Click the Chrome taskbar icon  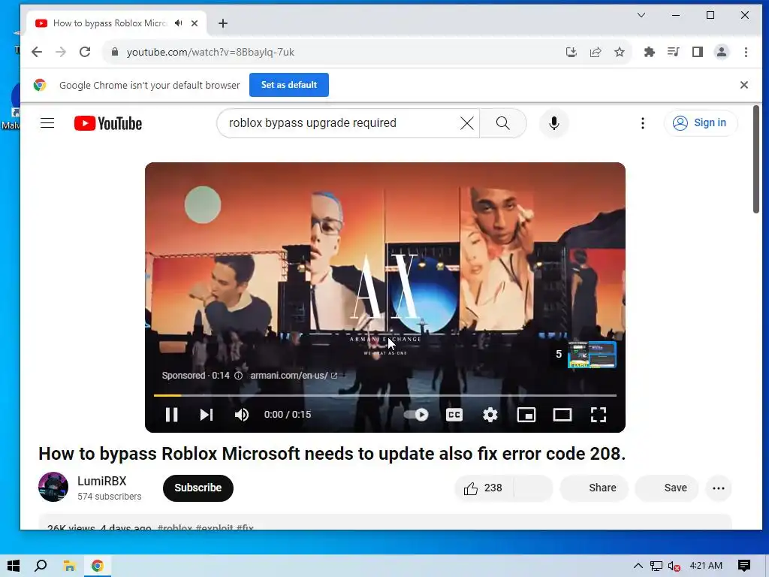[x=98, y=566]
